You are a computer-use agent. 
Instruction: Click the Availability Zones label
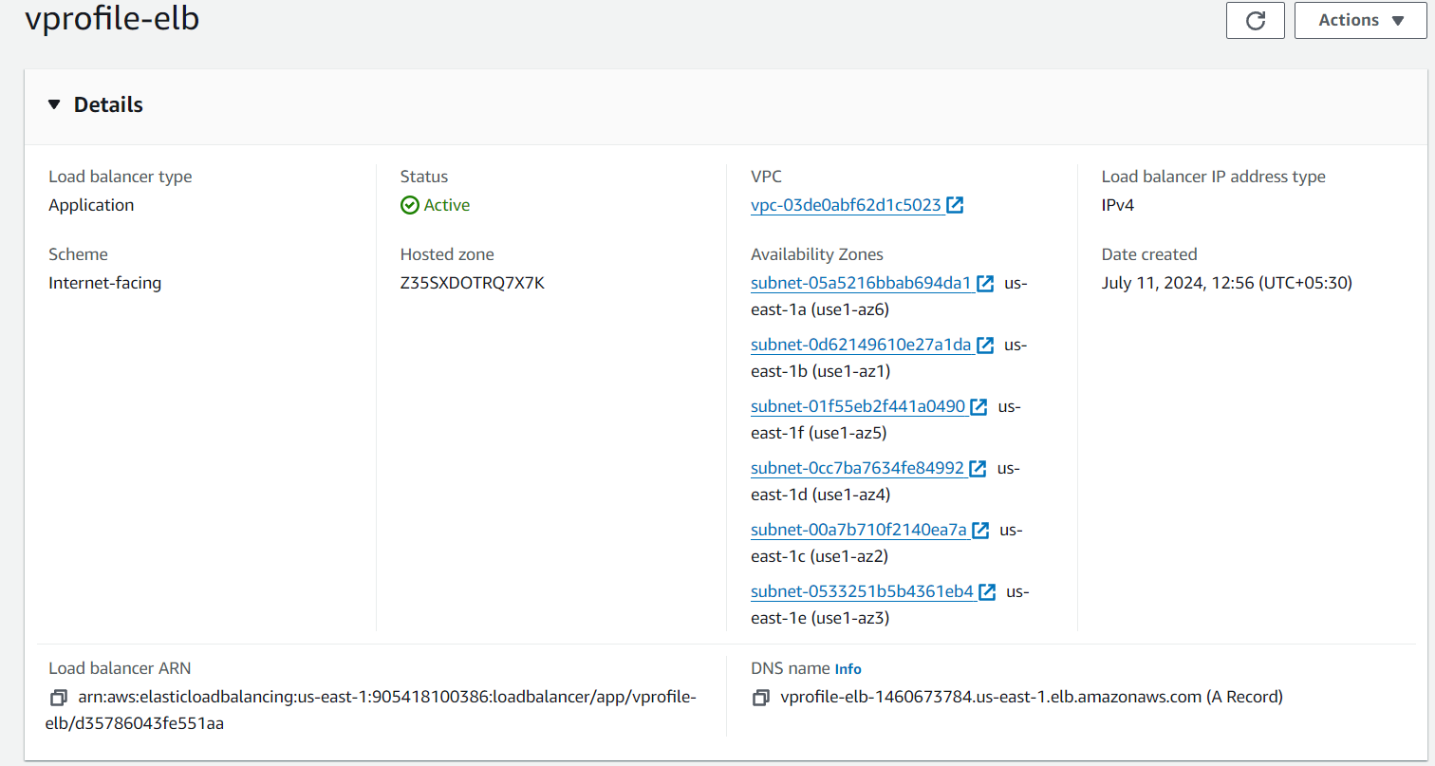(817, 254)
